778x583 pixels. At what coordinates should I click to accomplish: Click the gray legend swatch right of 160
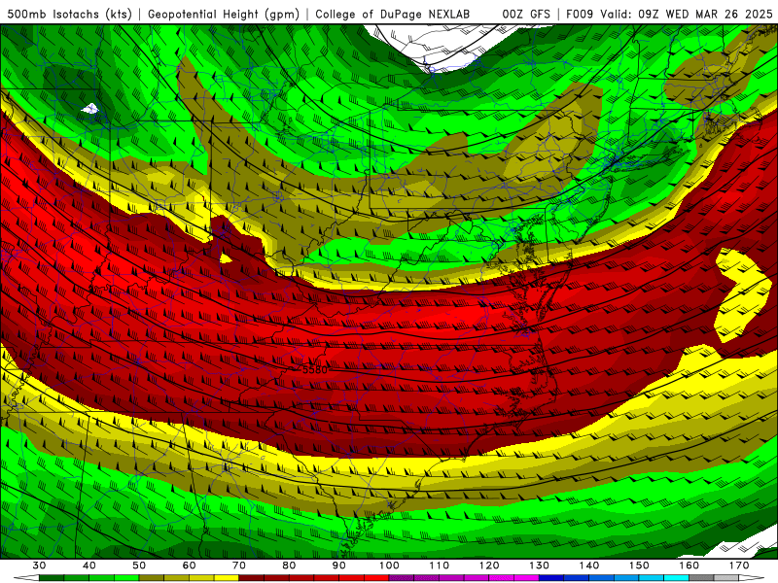pyautogui.click(x=701, y=578)
